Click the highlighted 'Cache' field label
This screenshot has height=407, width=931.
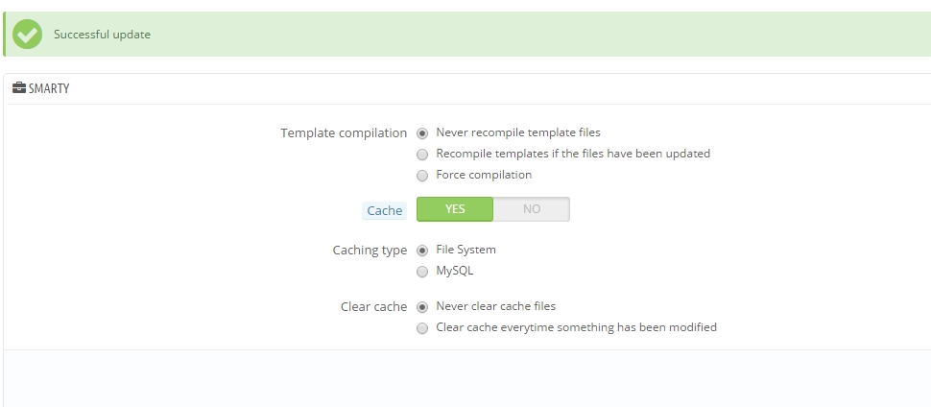tap(385, 210)
